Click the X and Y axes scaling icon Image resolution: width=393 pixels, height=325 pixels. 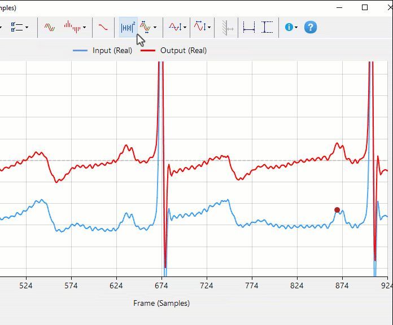[x=200, y=27]
